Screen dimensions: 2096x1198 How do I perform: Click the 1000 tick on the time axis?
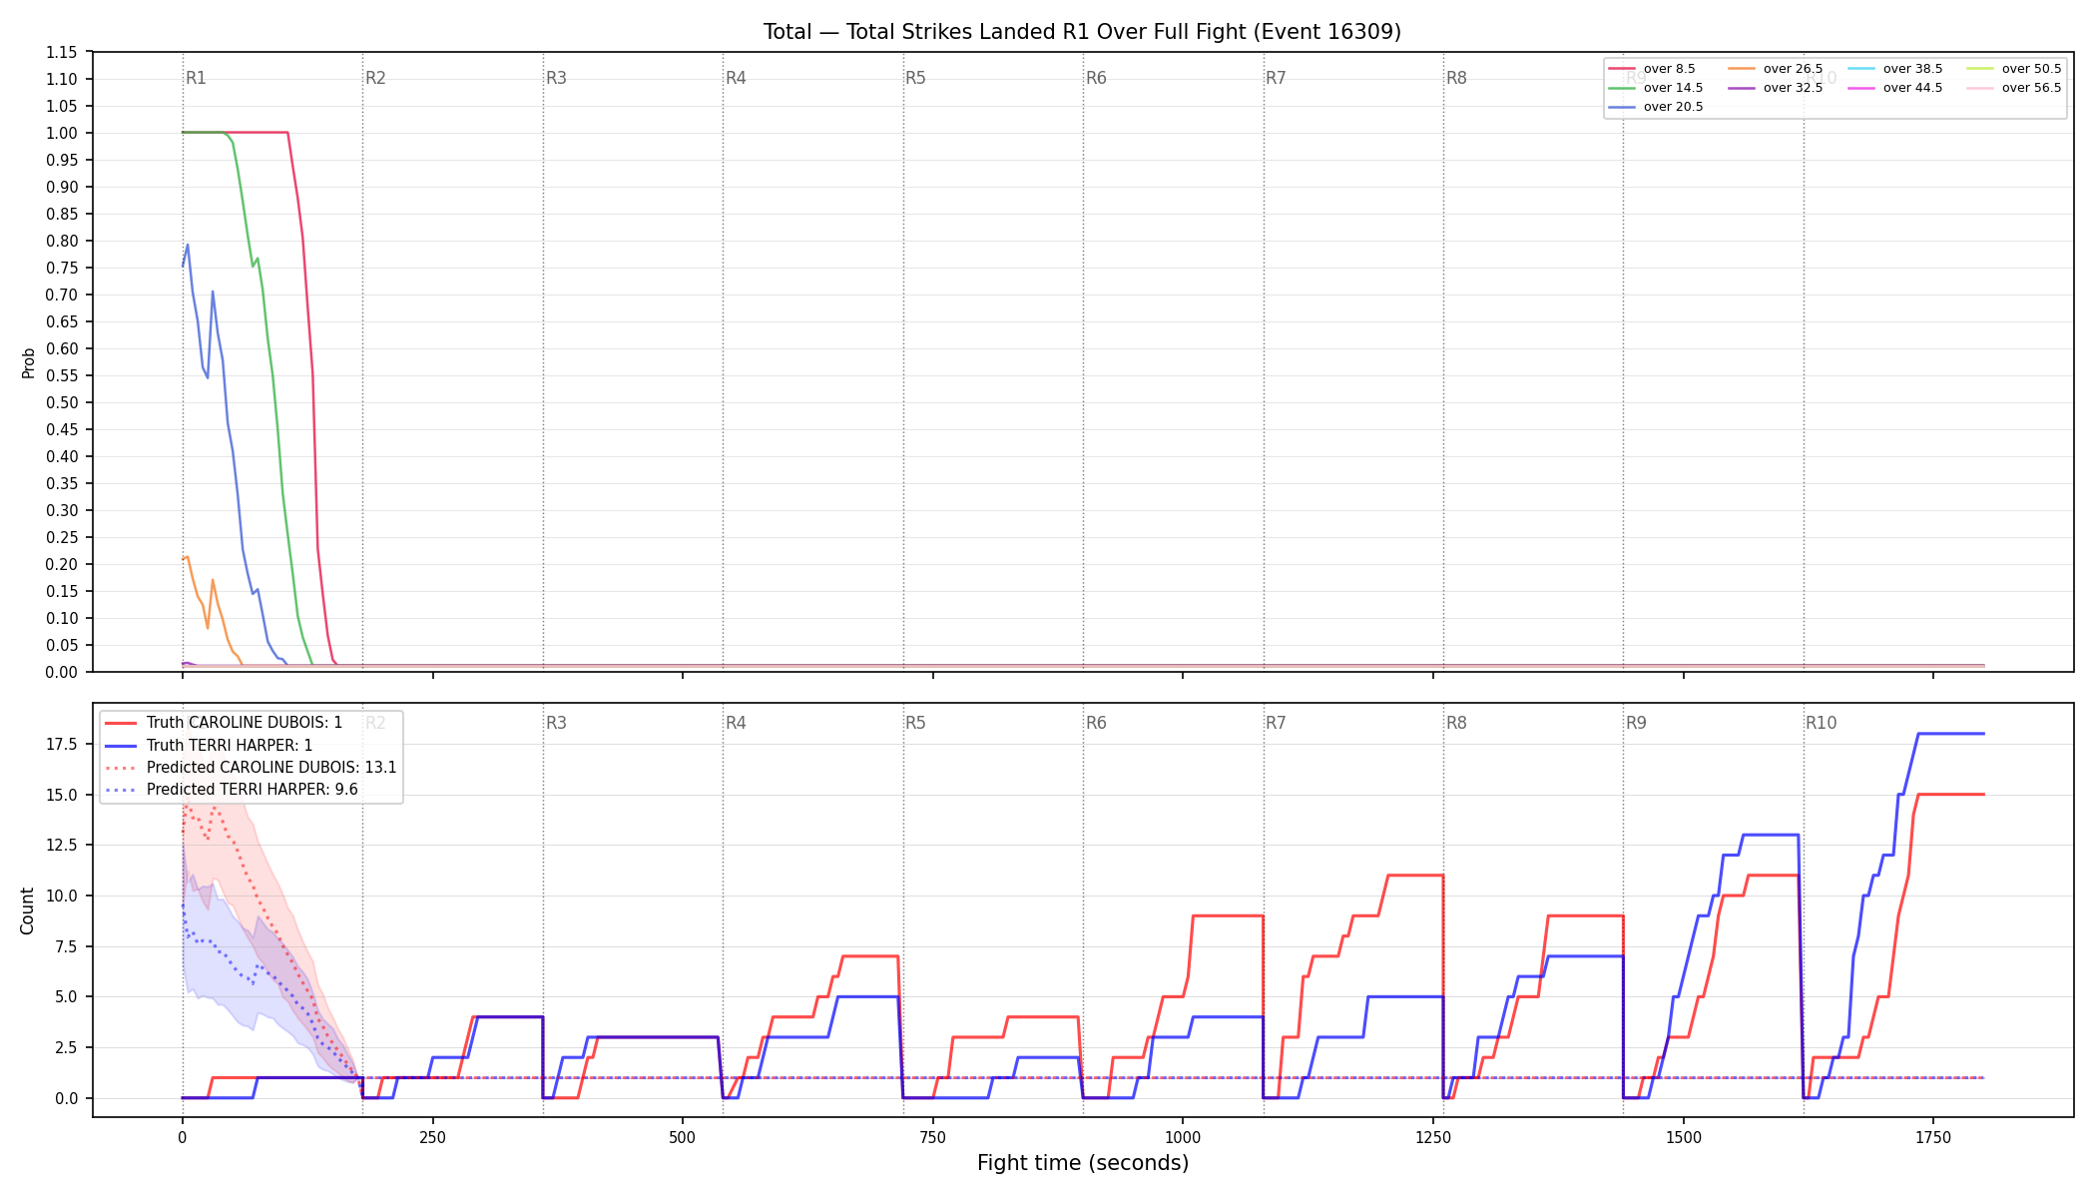point(1183,1137)
